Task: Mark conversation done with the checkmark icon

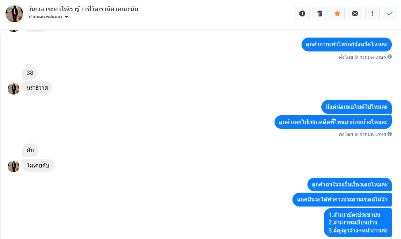Action: [x=390, y=14]
